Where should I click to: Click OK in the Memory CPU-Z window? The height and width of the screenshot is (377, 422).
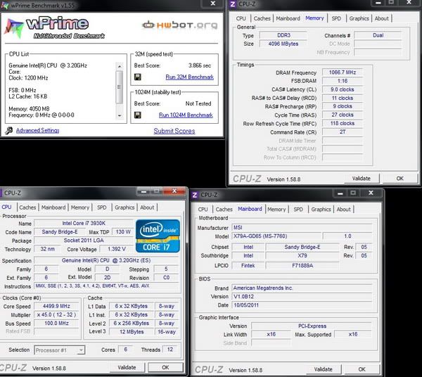coord(399,179)
